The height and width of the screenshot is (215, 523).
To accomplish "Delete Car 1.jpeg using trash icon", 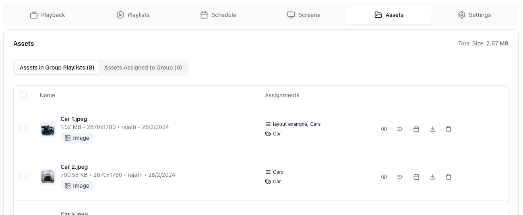I will pyautogui.click(x=449, y=129).
